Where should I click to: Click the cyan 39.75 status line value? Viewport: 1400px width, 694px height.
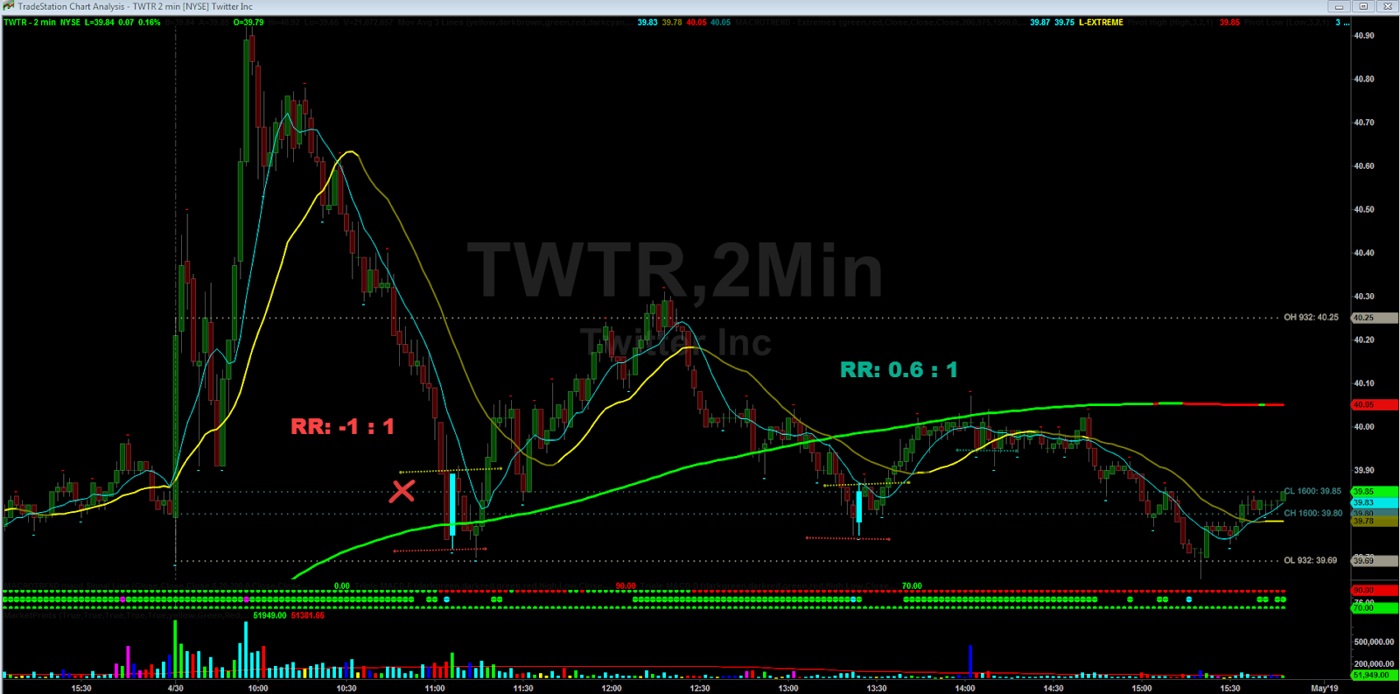[x=1064, y=23]
